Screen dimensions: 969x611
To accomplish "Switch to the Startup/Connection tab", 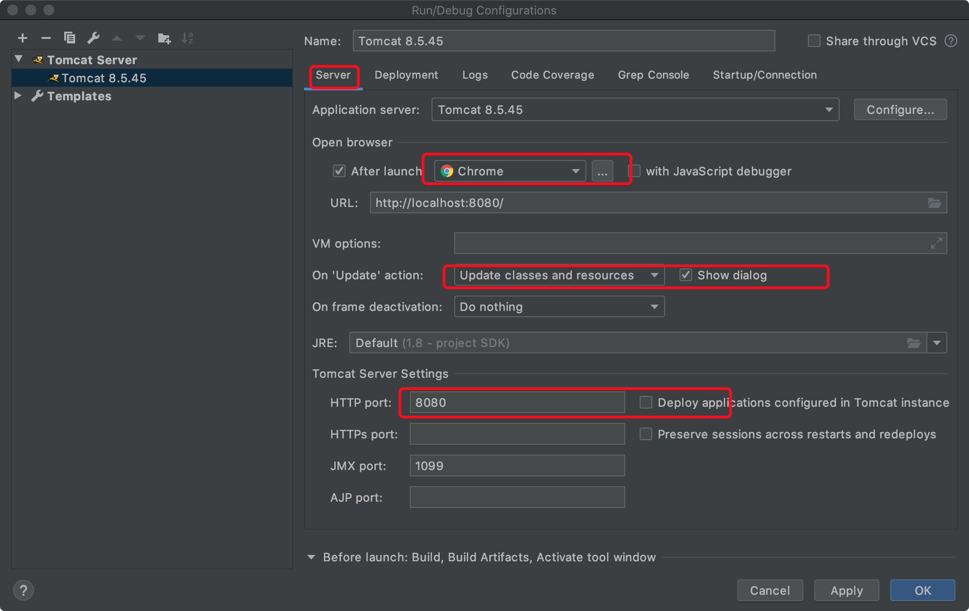I will click(x=765, y=75).
